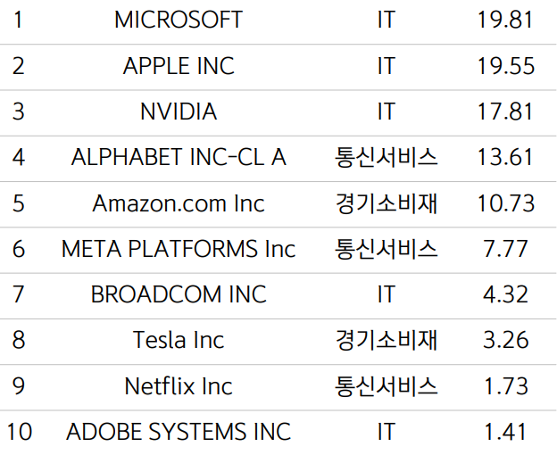Click the IT sector for BROADCOM
This screenshot has width=557, height=455.
click(386, 294)
